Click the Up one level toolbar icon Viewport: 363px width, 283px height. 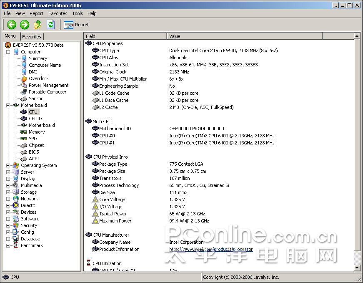tap(38, 25)
